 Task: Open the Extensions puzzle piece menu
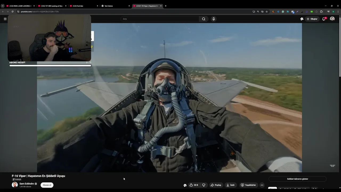click(x=321, y=11)
